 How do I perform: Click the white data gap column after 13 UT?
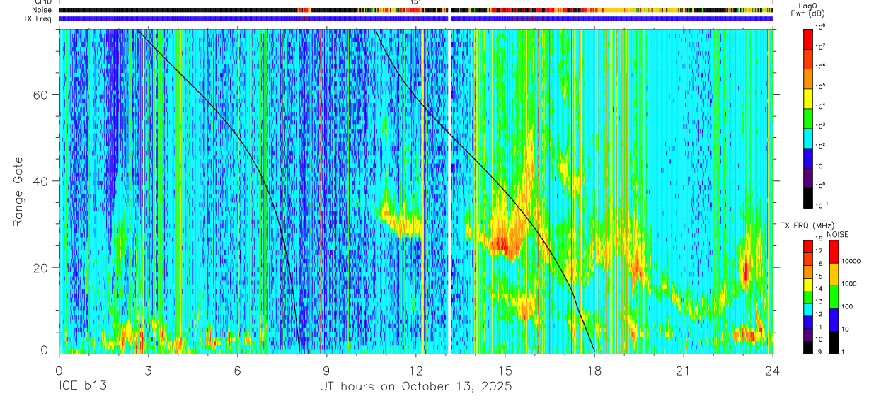(x=449, y=191)
